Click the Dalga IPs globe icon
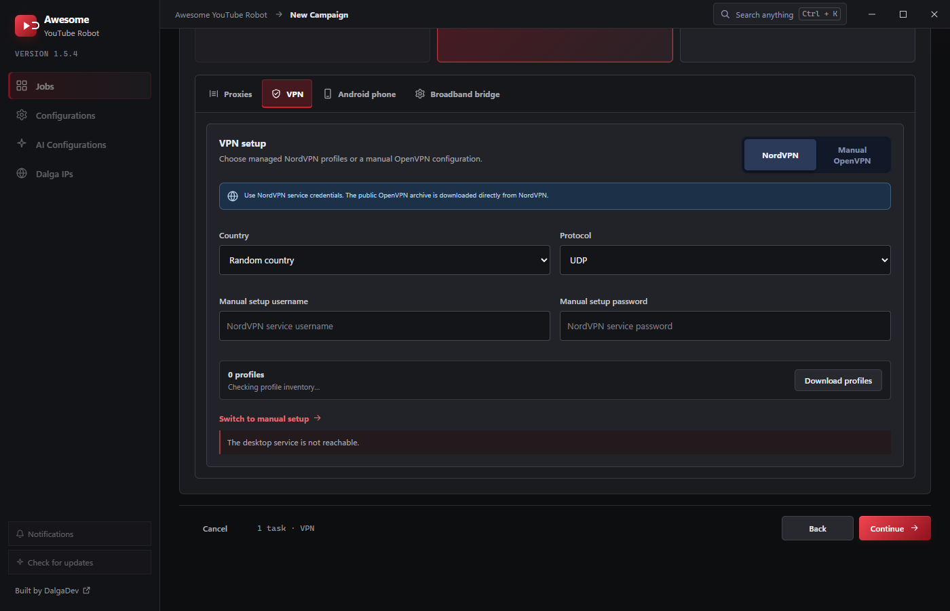 22,174
